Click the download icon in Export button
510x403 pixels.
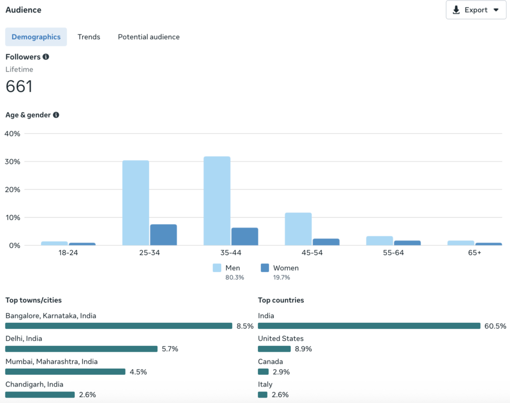456,10
